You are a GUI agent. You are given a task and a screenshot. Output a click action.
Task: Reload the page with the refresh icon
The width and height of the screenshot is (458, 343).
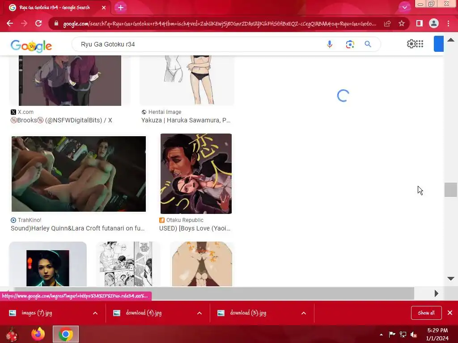[38, 23]
